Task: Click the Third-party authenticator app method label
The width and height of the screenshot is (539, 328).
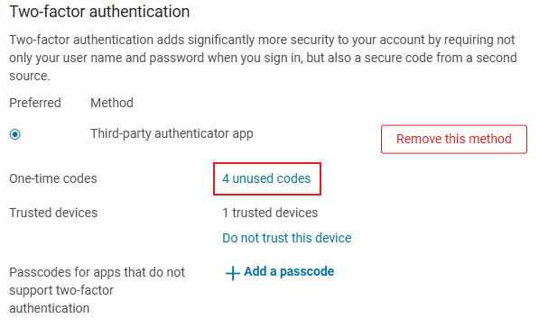Action: [x=172, y=133]
